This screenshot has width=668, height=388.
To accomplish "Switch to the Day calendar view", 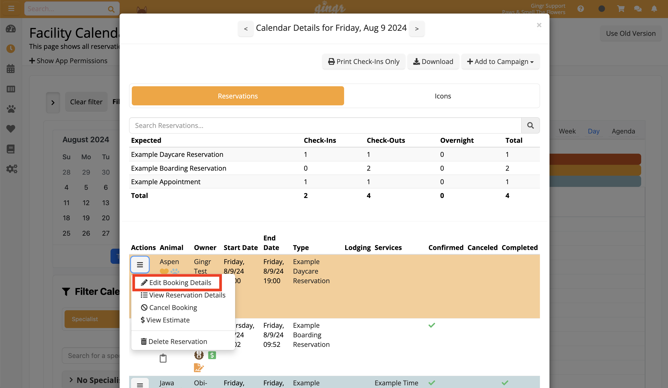I will pos(594,131).
